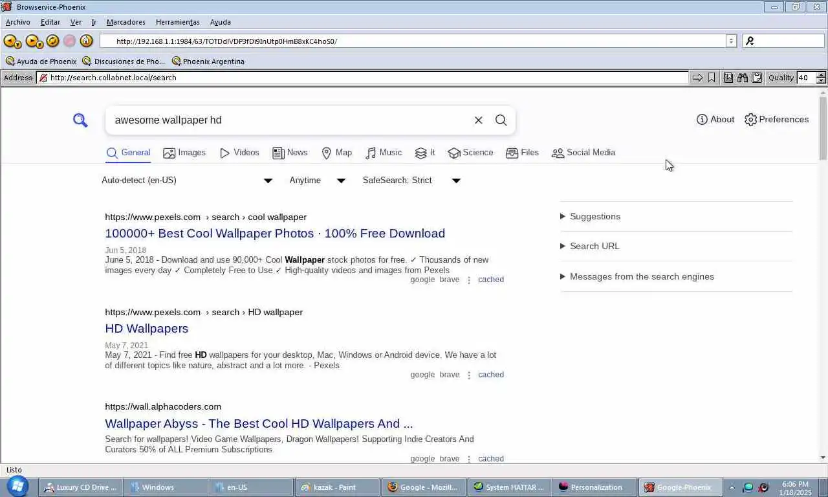
Task: Open Preferences link
Action: (x=776, y=120)
